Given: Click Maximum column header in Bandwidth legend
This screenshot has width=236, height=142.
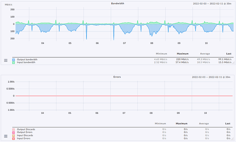Looking at the screenshot, I should pyautogui.click(x=183, y=54).
